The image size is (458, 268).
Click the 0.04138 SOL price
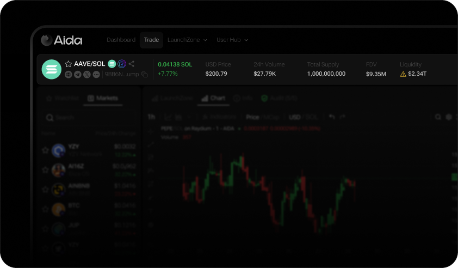(x=175, y=64)
